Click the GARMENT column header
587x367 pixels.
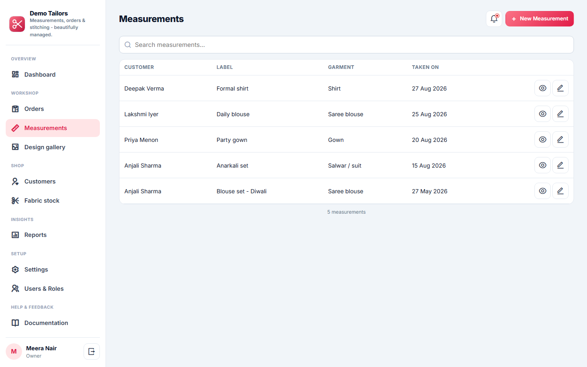pos(341,67)
